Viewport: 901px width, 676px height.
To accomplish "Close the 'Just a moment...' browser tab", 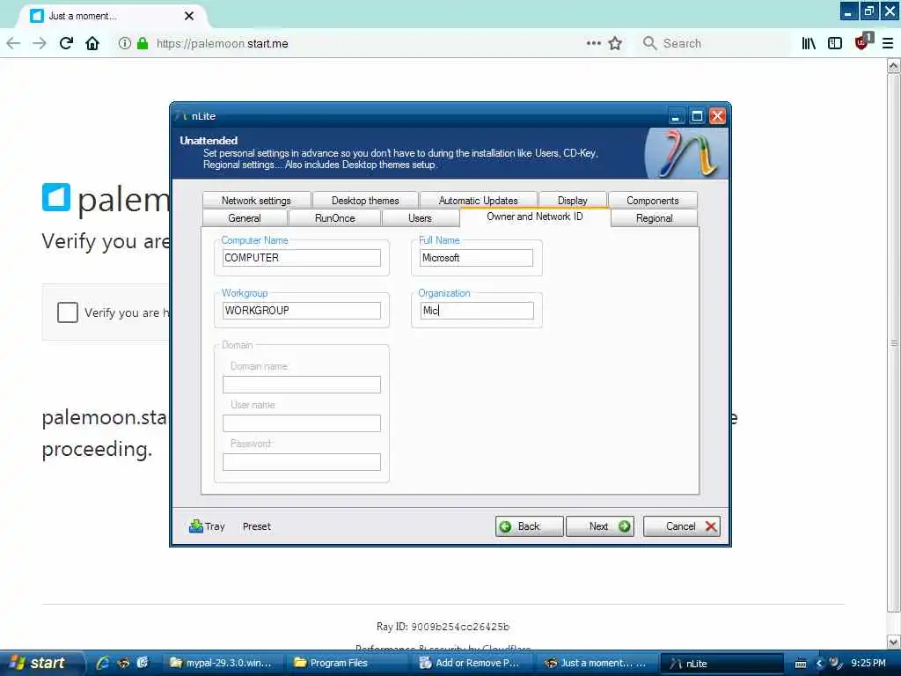I will (x=189, y=16).
